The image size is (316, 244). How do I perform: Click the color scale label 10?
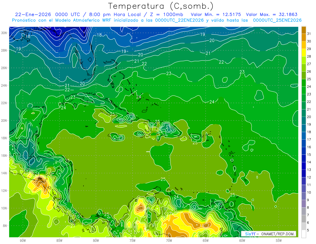coord(309,192)
